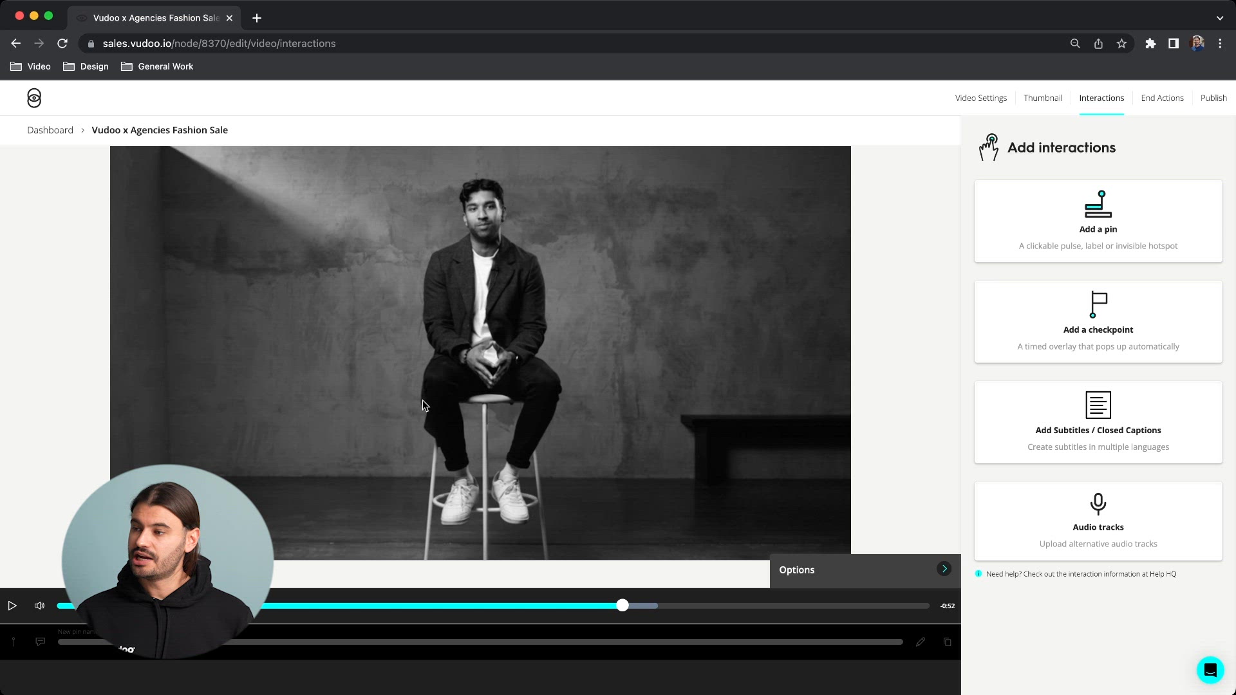Reload the browser page
The image size is (1236, 695).
(62, 43)
